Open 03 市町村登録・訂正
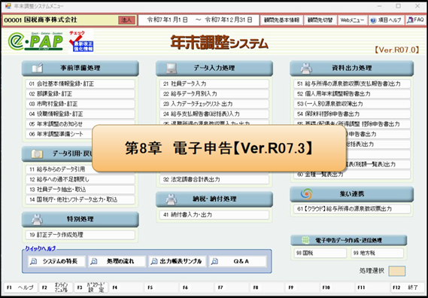 [x=80, y=104]
